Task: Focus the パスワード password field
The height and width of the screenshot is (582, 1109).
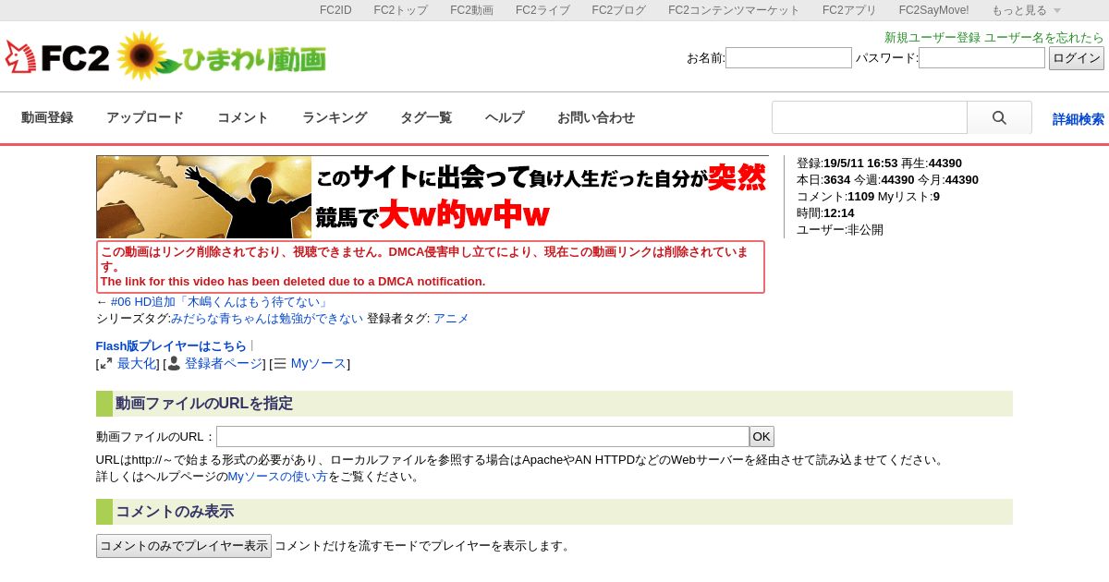Action: pos(981,58)
